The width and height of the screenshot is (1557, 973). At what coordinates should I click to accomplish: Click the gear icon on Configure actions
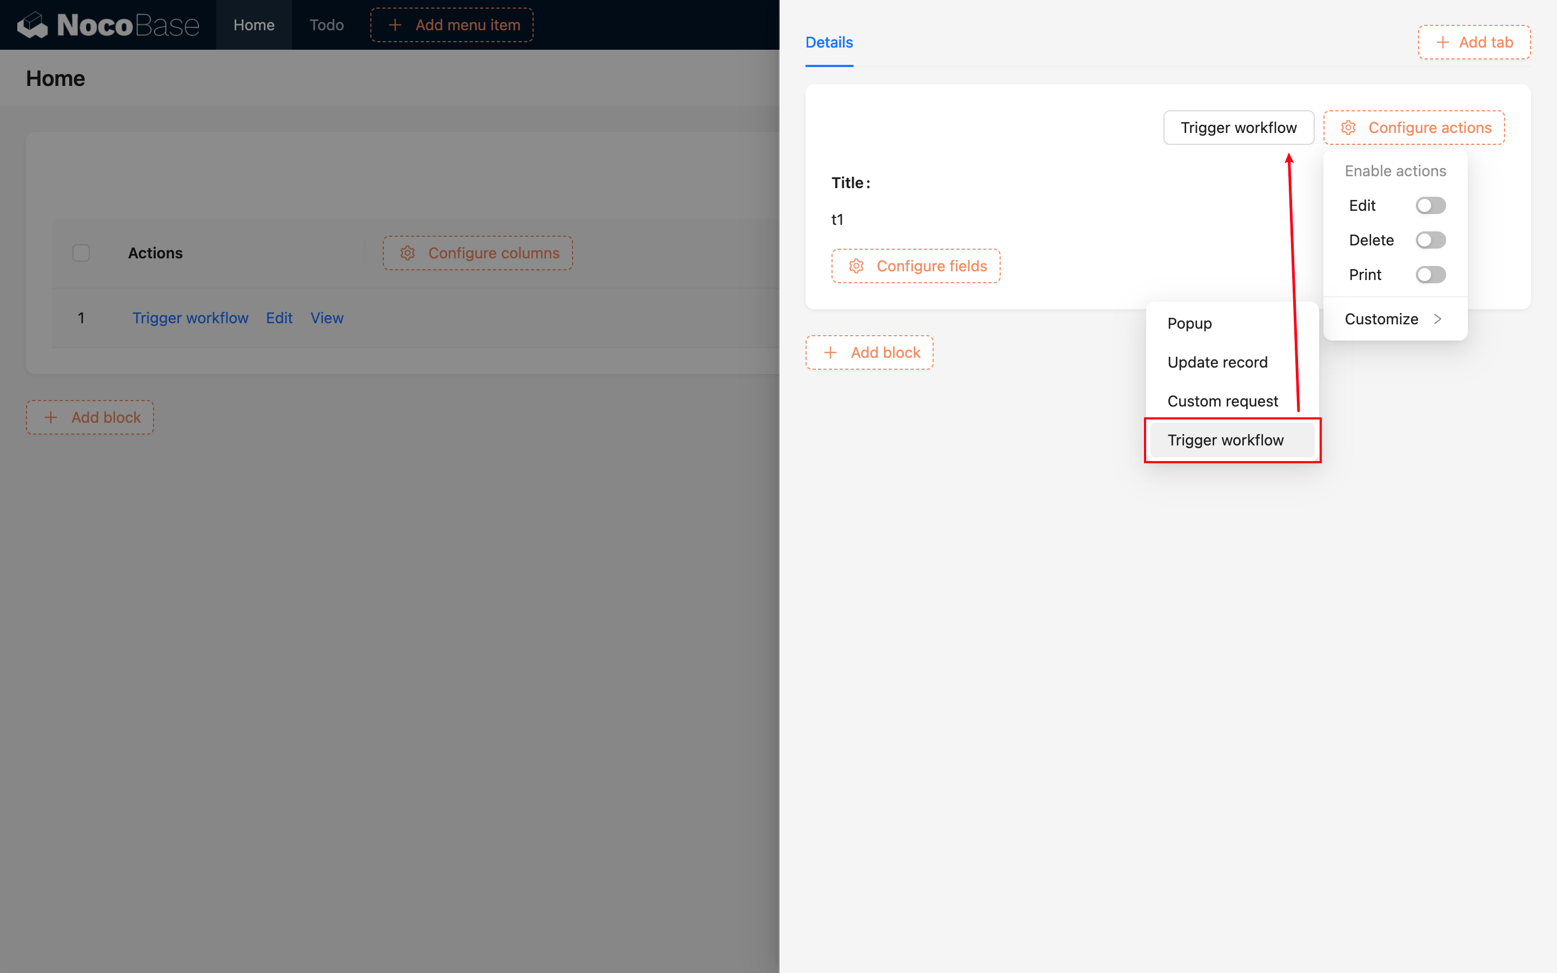[x=1349, y=128]
